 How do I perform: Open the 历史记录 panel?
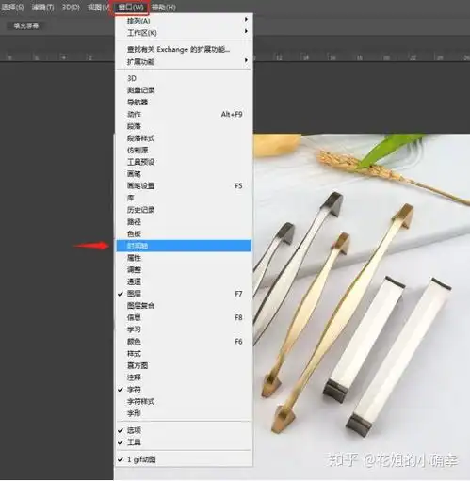point(184,210)
